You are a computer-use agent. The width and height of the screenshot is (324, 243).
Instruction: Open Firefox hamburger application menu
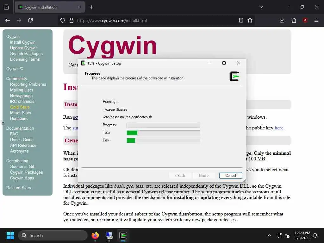[316, 20]
